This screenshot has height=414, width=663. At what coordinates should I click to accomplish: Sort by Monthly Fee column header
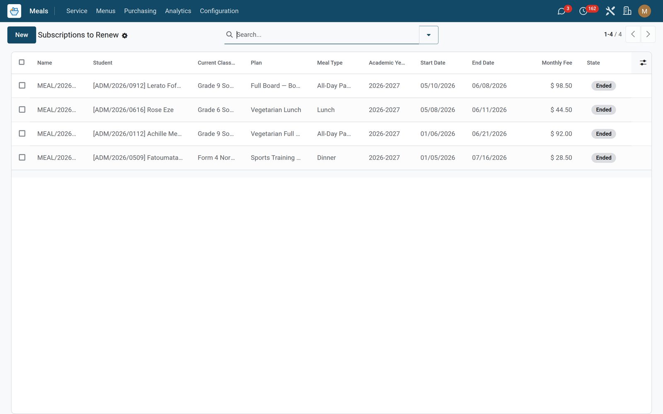(557, 63)
